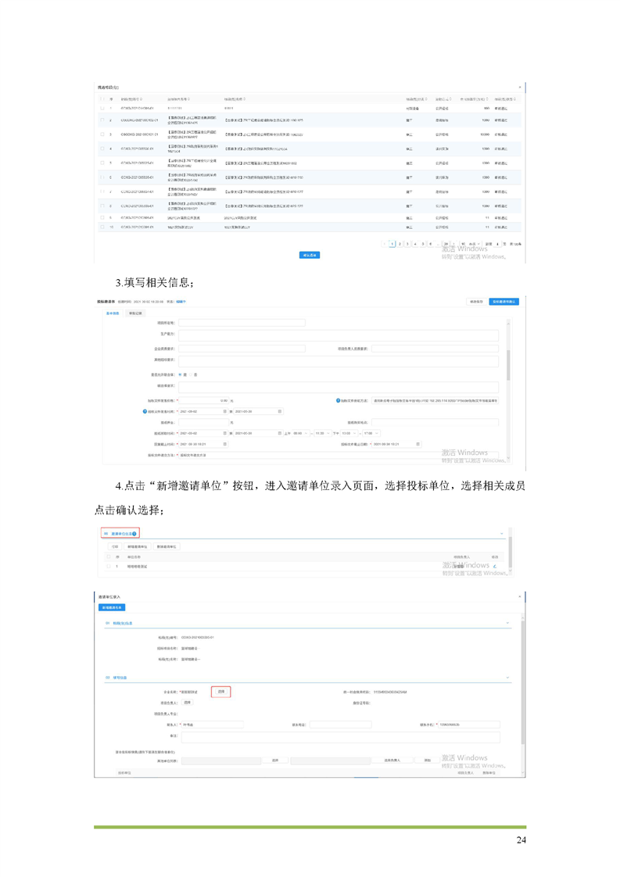Collapse the 02 填写信息 section chevron
Viewport: 620px width, 877px height.
click(508, 678)
